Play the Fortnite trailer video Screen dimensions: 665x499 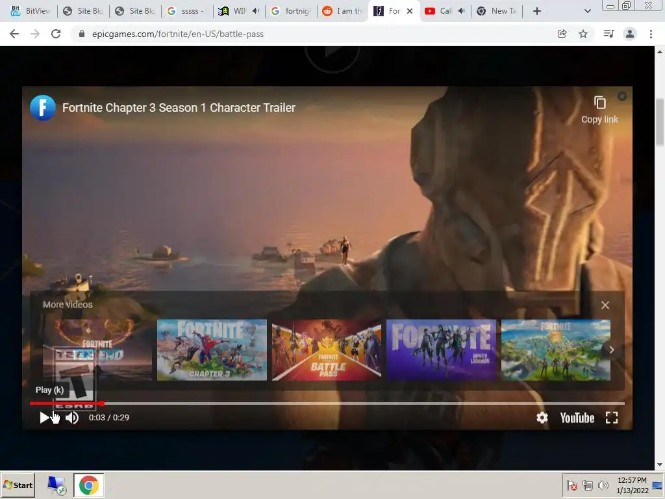(44, 418)
